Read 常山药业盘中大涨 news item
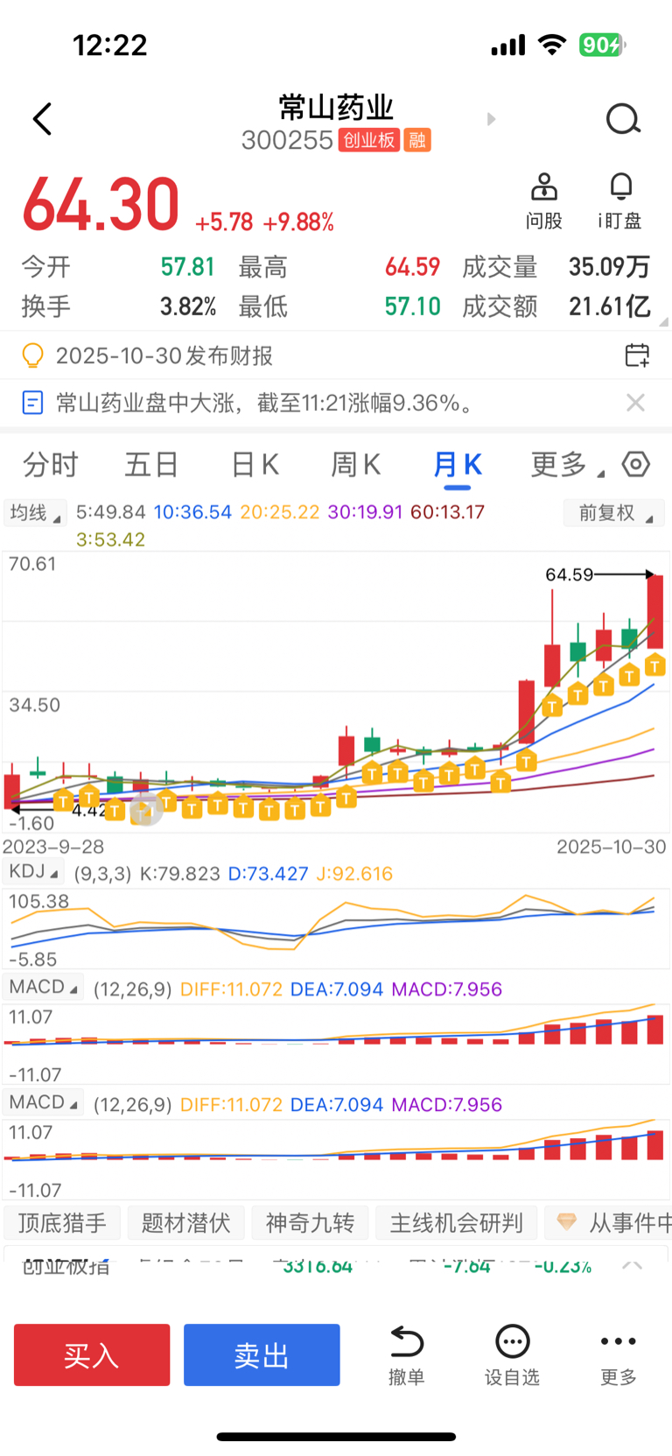 pos(267,403)
